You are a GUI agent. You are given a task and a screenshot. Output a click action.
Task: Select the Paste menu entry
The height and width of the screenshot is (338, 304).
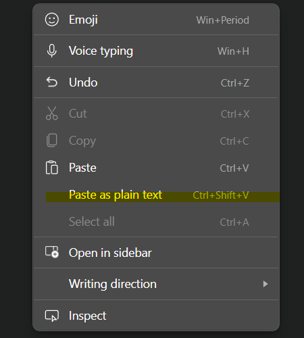pos(156,168)
